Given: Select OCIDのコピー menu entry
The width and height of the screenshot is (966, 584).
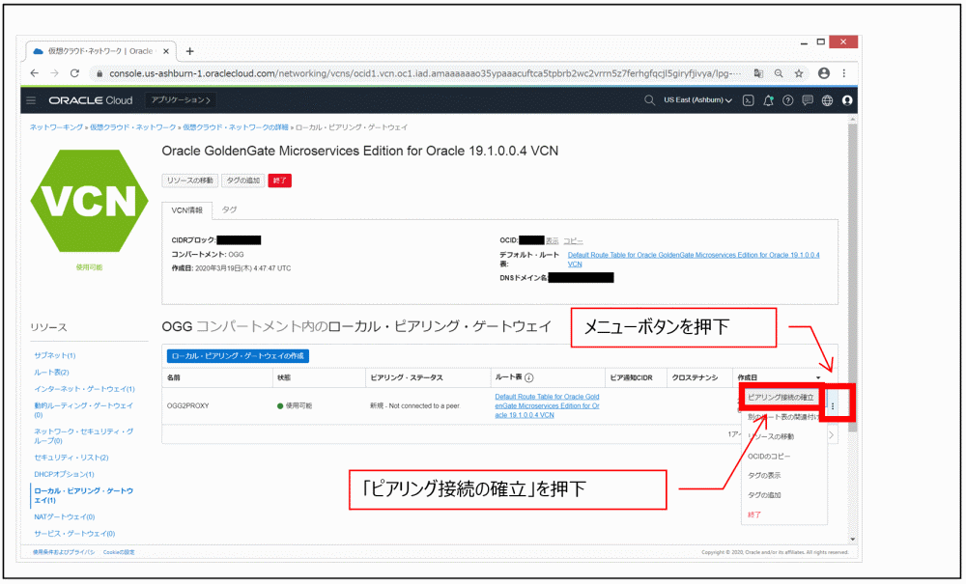Looking at the screenshot, I should click(x=768, y=456).
